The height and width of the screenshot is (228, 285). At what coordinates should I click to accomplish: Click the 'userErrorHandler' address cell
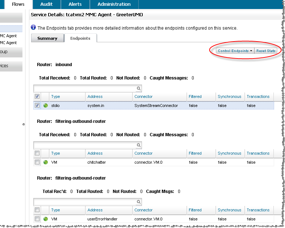pos(102,219)
